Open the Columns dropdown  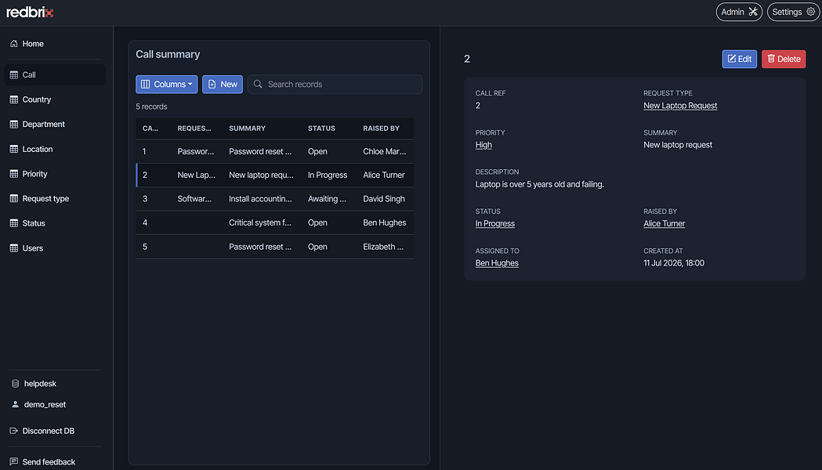pos(167,85)
